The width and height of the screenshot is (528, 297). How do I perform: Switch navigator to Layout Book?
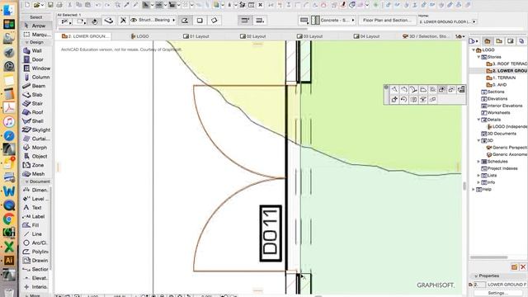pos(511,41)
